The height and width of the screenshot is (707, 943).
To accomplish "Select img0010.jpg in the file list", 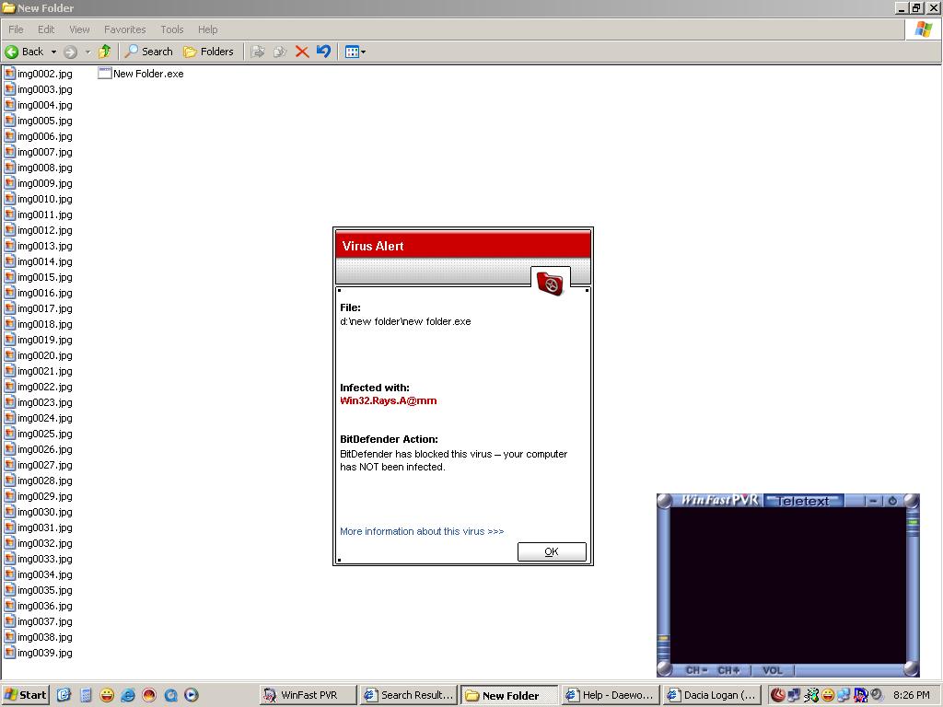I will pos(44,199).
